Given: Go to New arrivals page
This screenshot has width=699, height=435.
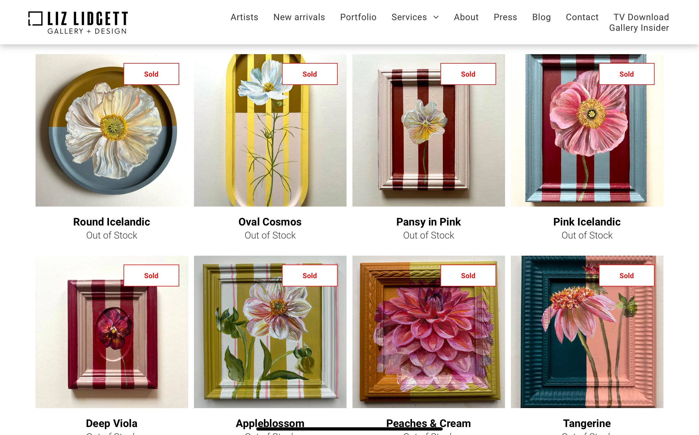Looking at the screenshot, I should point(299,17).
